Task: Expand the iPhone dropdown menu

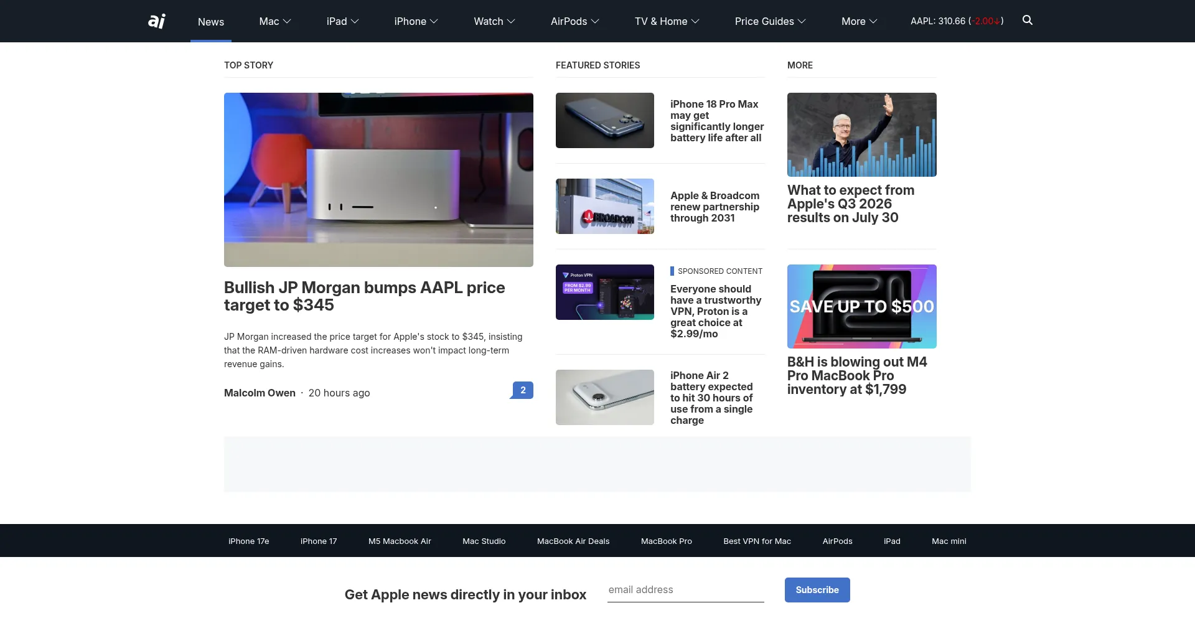Action: [416, 21]
